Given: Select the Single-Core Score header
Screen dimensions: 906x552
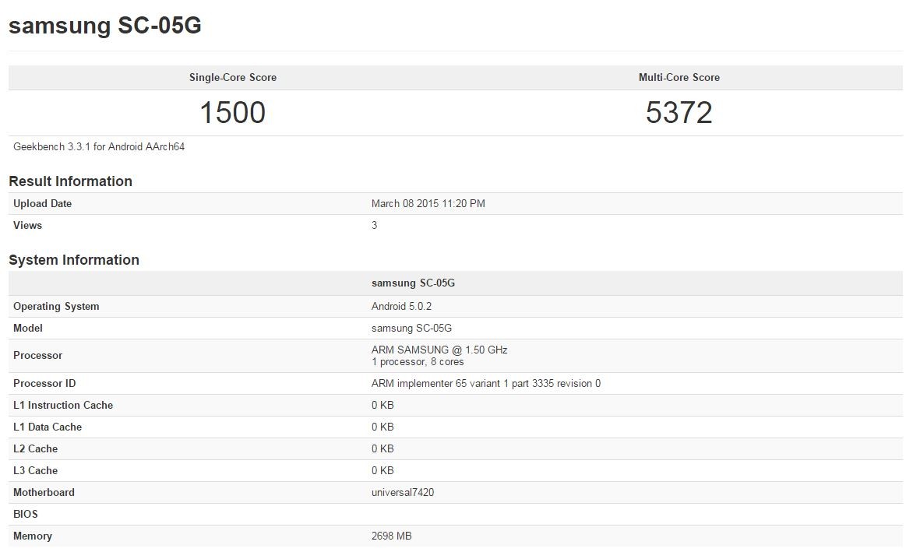Looking at the screenshot, I should tap(233, 77).
